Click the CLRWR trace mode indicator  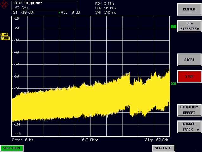pos(5,38)
